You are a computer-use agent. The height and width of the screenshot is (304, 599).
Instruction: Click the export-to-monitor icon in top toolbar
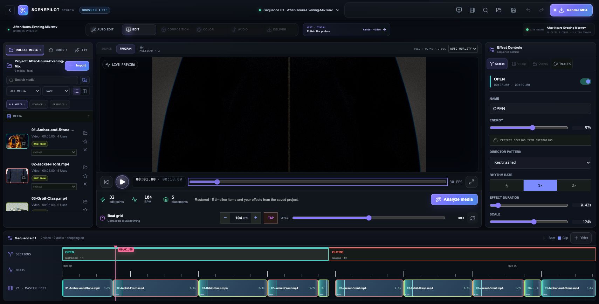tap(459, 10)
